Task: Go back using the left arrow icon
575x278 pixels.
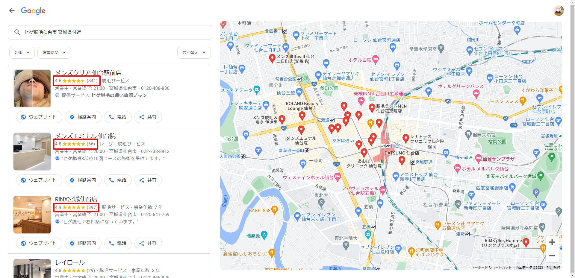Action: pyautogui.click(x=12, y=11)
